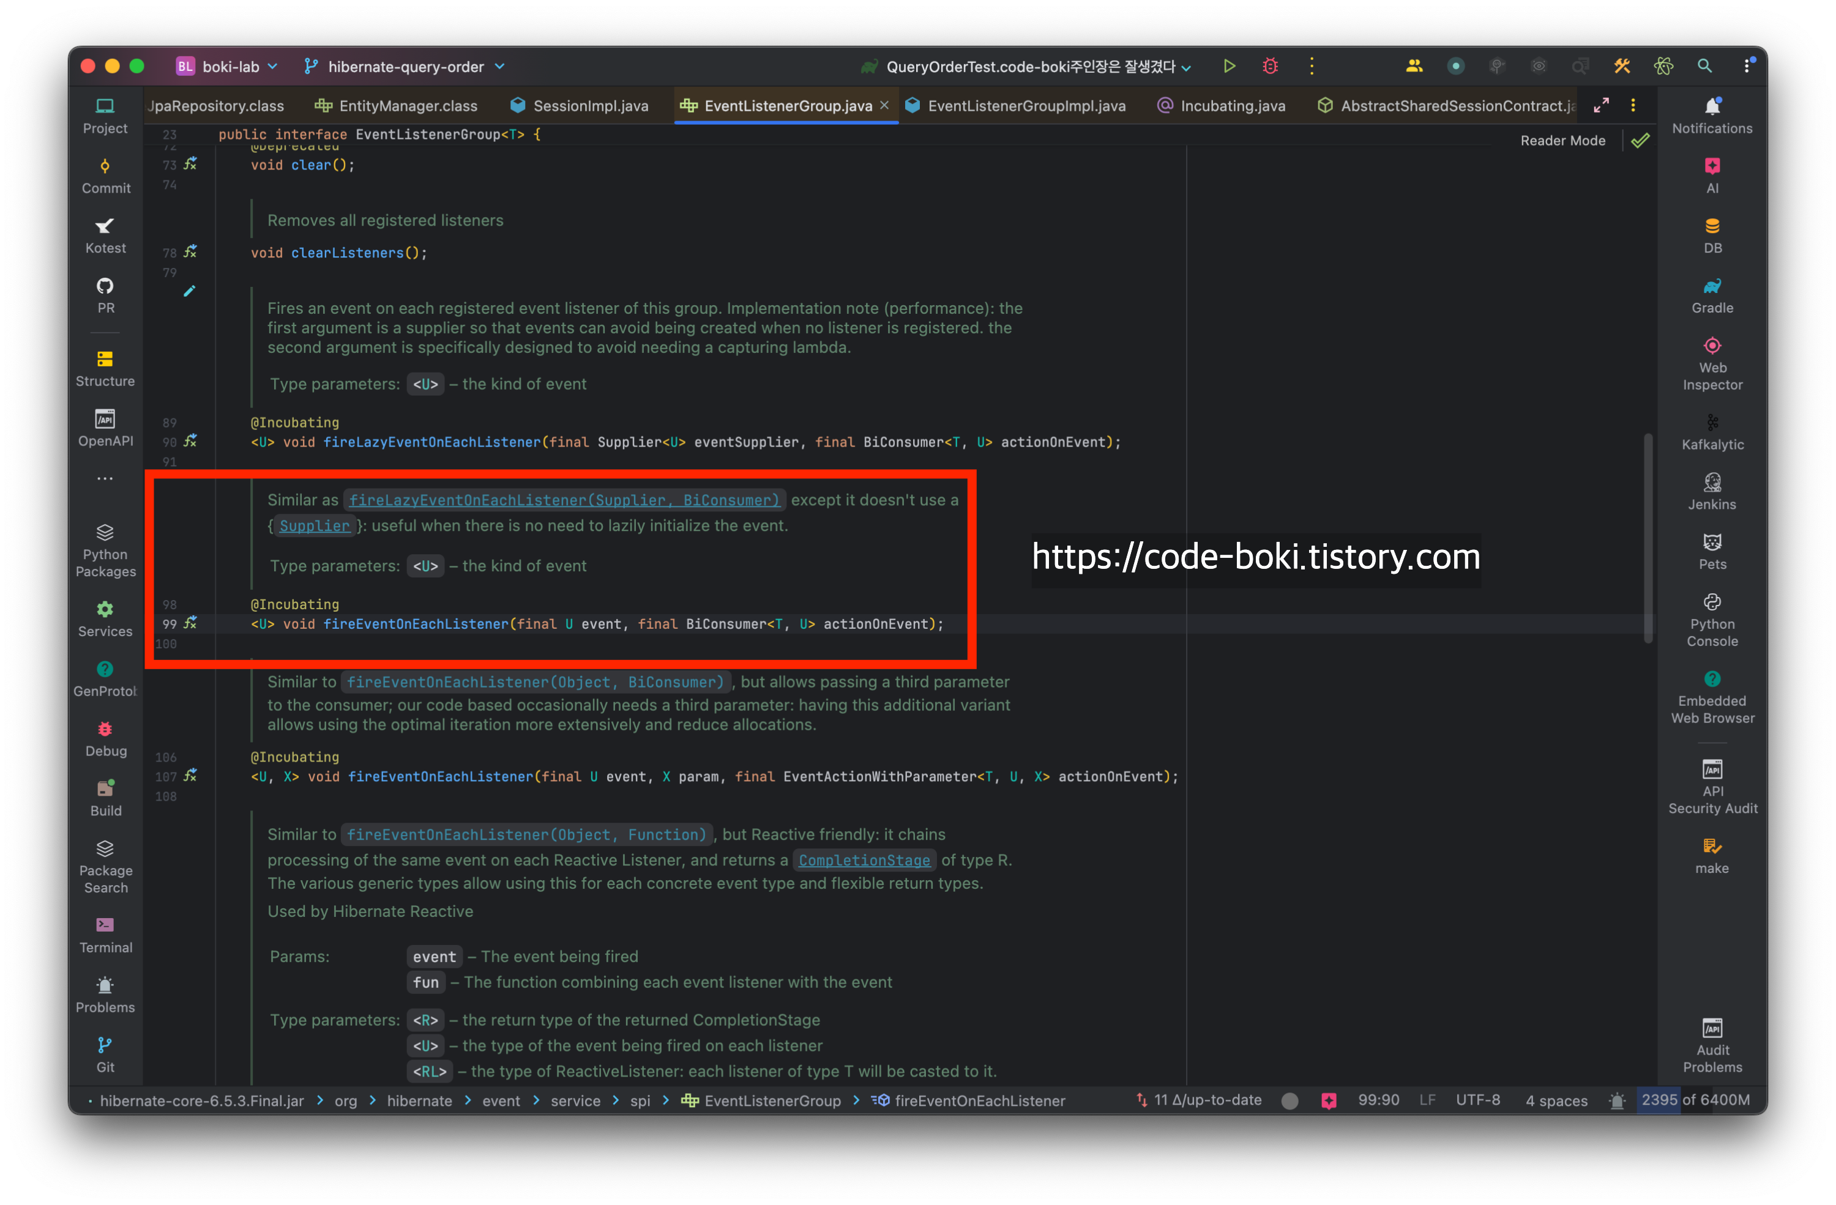Viewport: 1836px width, 1205px height.
Task: Click the memory usage indicator bar
Action: click(x=1694, y=1100)
